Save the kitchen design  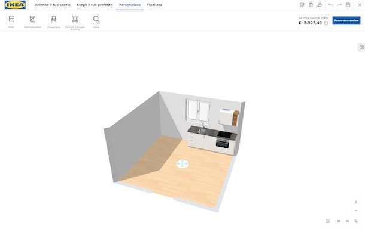tap(348, 5)
